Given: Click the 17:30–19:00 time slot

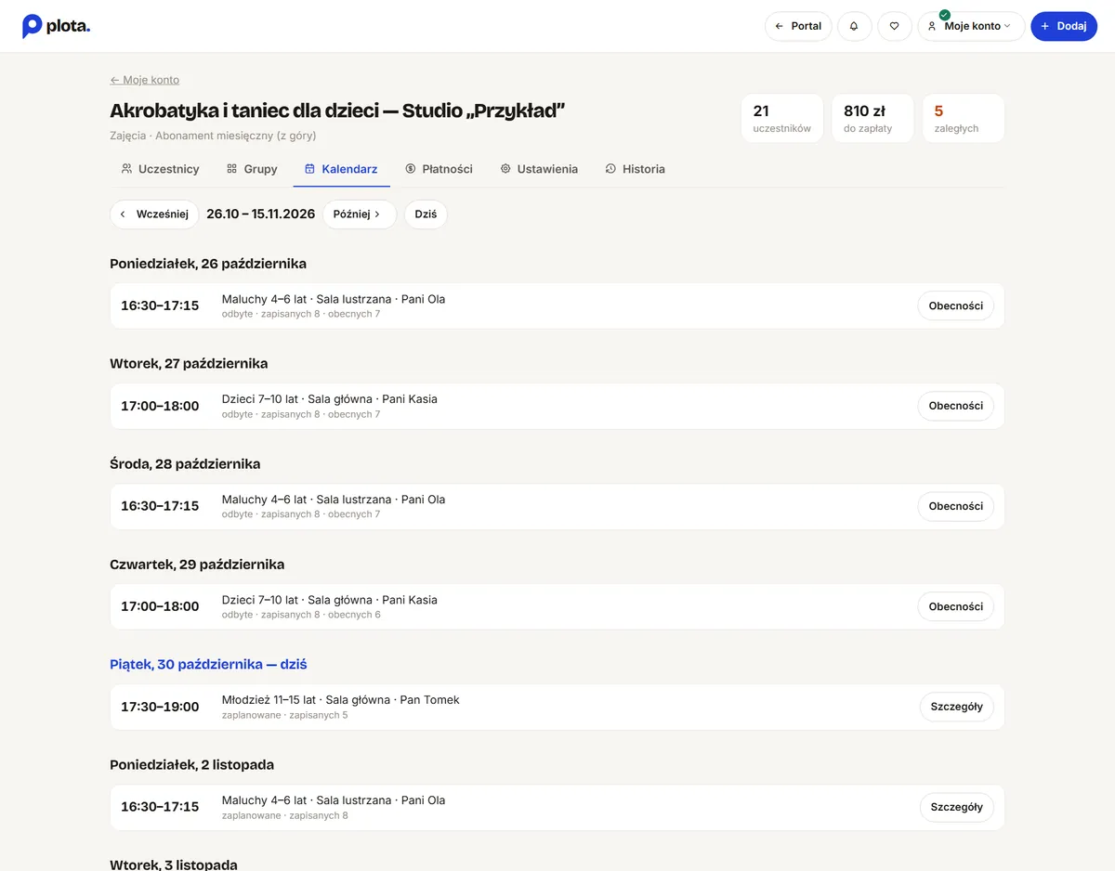Looking at the screenshot, I should pyautogui.click(x=160, y=707).
